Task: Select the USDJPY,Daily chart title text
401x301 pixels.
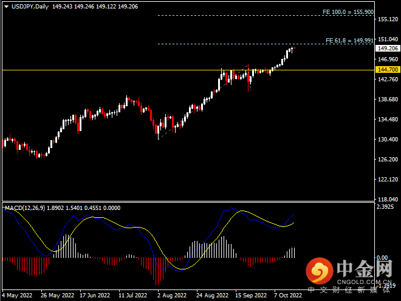Action: (x=30, y=7)
